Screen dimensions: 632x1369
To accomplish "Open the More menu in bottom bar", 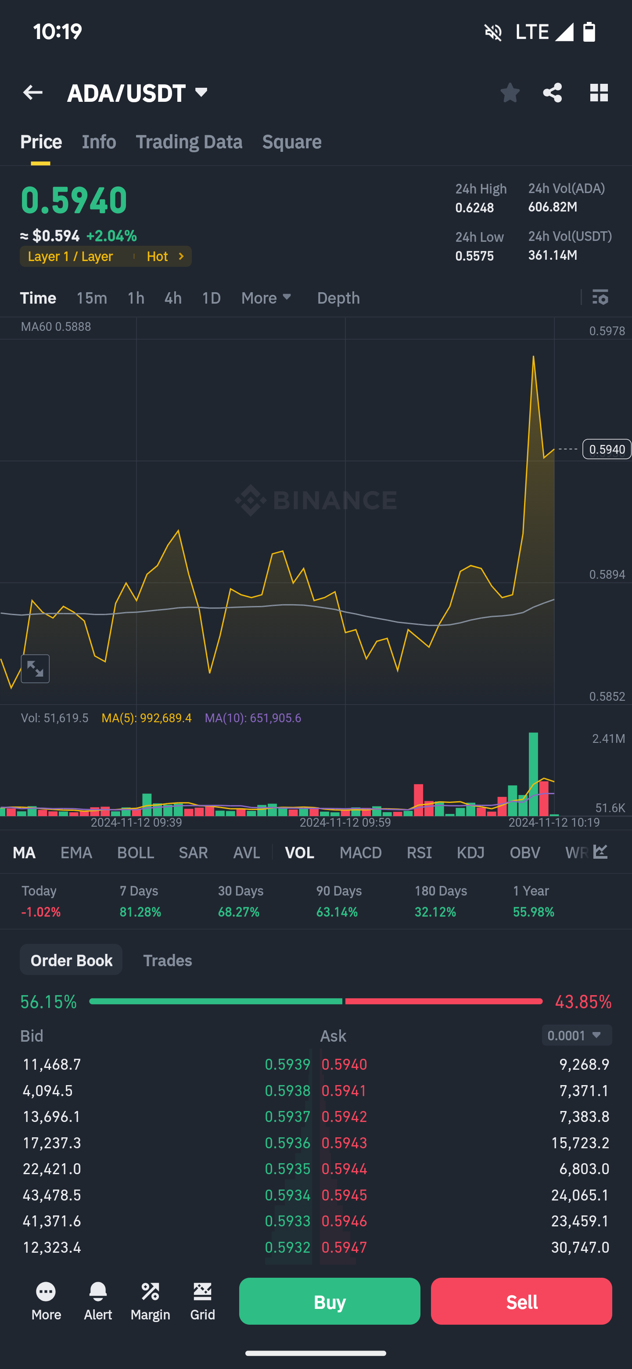I will tap(46, 1301).
